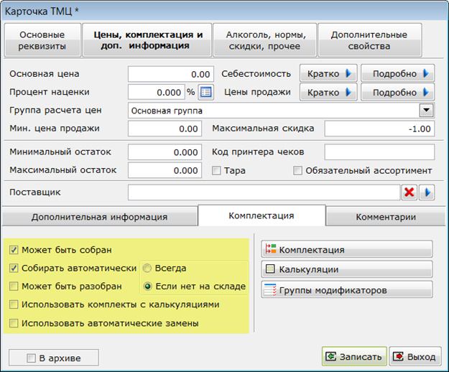The width and height of the screenshot is (449, 372).
Task: Open Алкоголь, нормы, скидки, прочее tab
Action: coord(265,40)
